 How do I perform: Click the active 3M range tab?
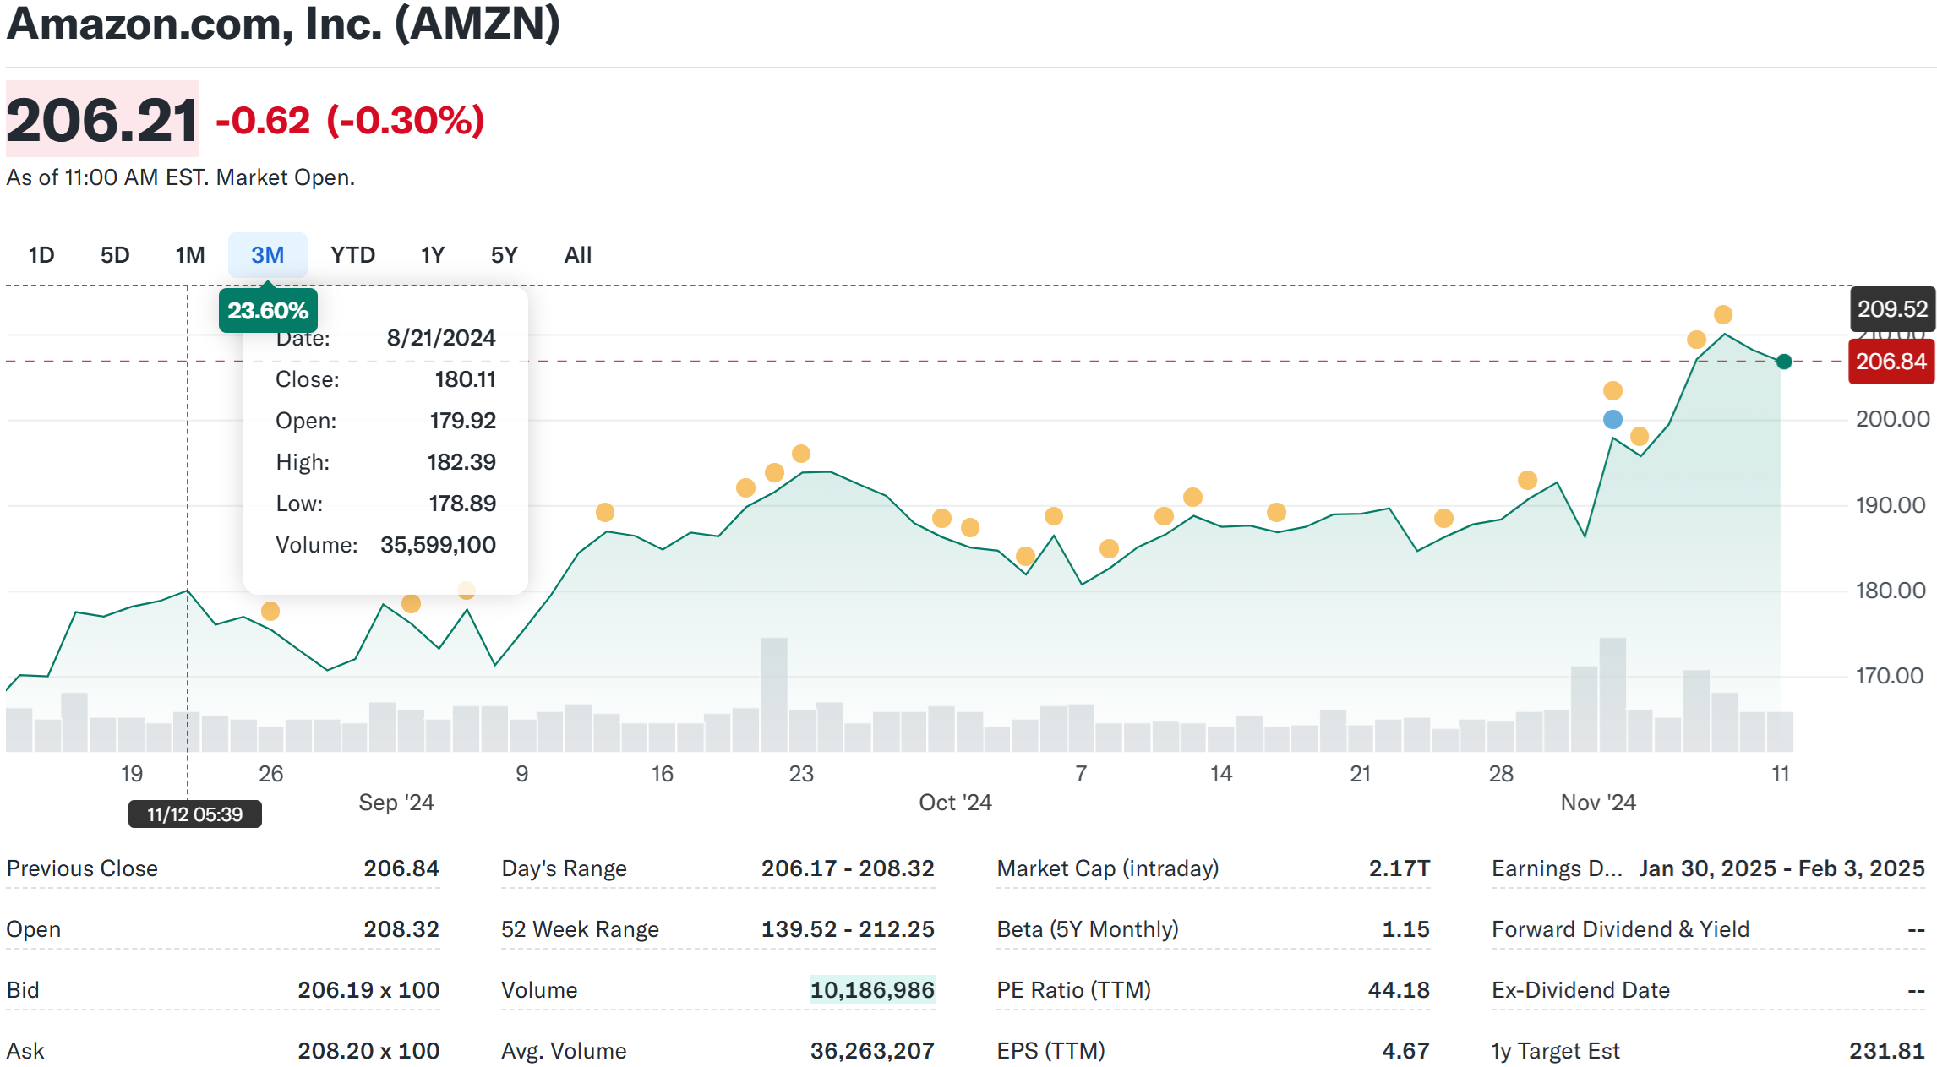click(x=267, y=255)
